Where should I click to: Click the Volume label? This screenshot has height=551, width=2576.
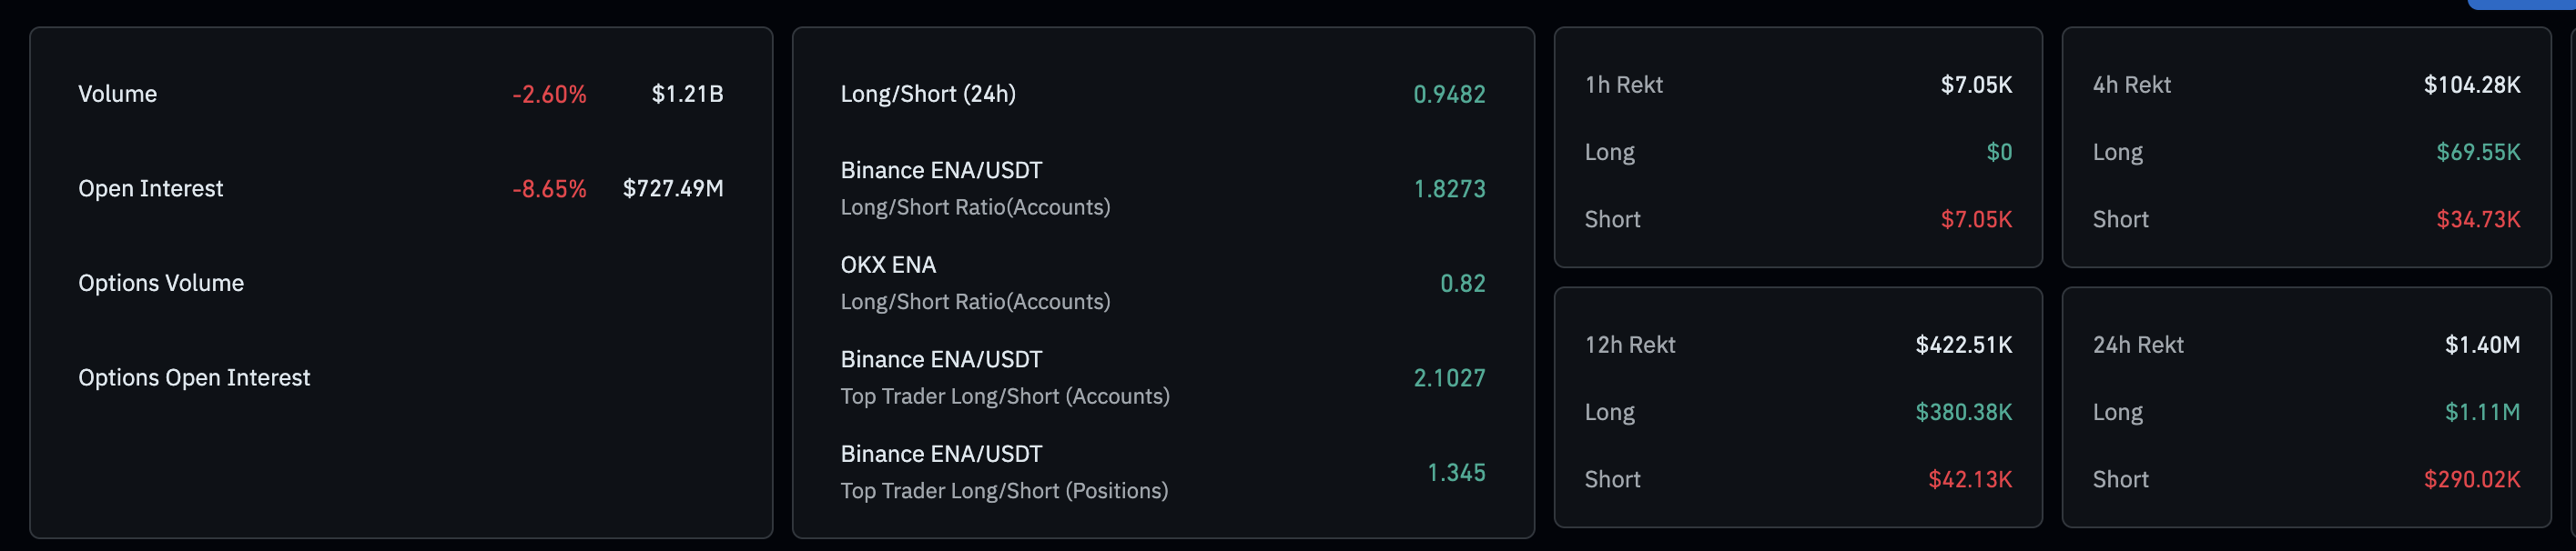click(117, 94)
